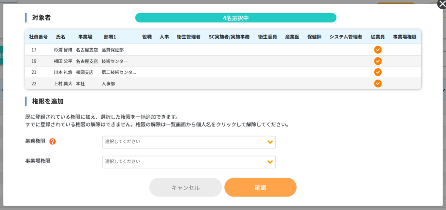Click the 衛生管理者 column header
The height and width of the screenshot is (210, 446).
188,37
